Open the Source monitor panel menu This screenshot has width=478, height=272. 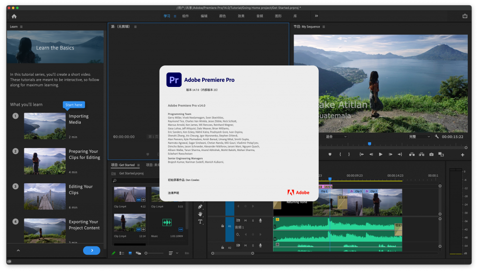tap(135, 27)
